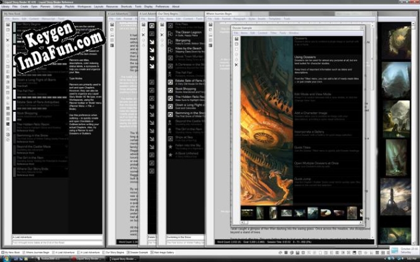This screenshot has width=420, height=262.
Task: Click the A Lost Adventure title field
Action: (x=57, y=237)
